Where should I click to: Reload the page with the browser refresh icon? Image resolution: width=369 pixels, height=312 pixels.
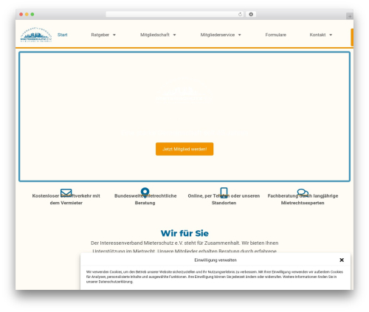tap(240, 14)
